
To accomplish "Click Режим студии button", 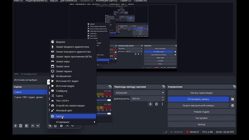I will tap(202, 112).
